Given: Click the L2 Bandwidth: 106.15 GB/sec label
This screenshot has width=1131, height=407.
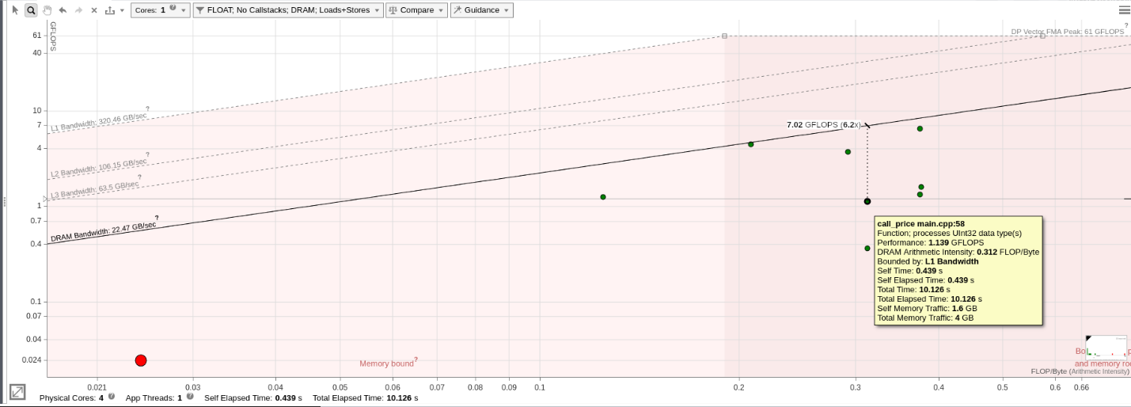Looking at the screenshot, I should (100, 167).
